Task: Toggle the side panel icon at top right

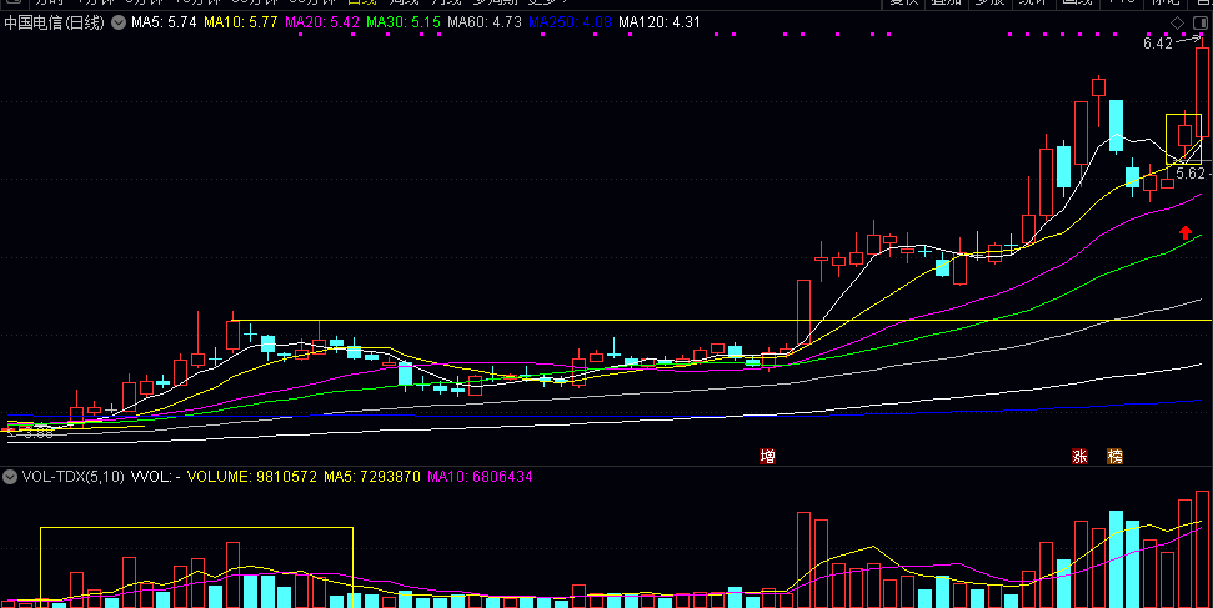Action: [x=1200, y=24]
